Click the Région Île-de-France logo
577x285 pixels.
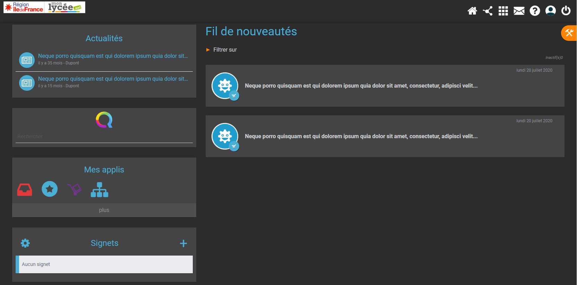(24, 7)
